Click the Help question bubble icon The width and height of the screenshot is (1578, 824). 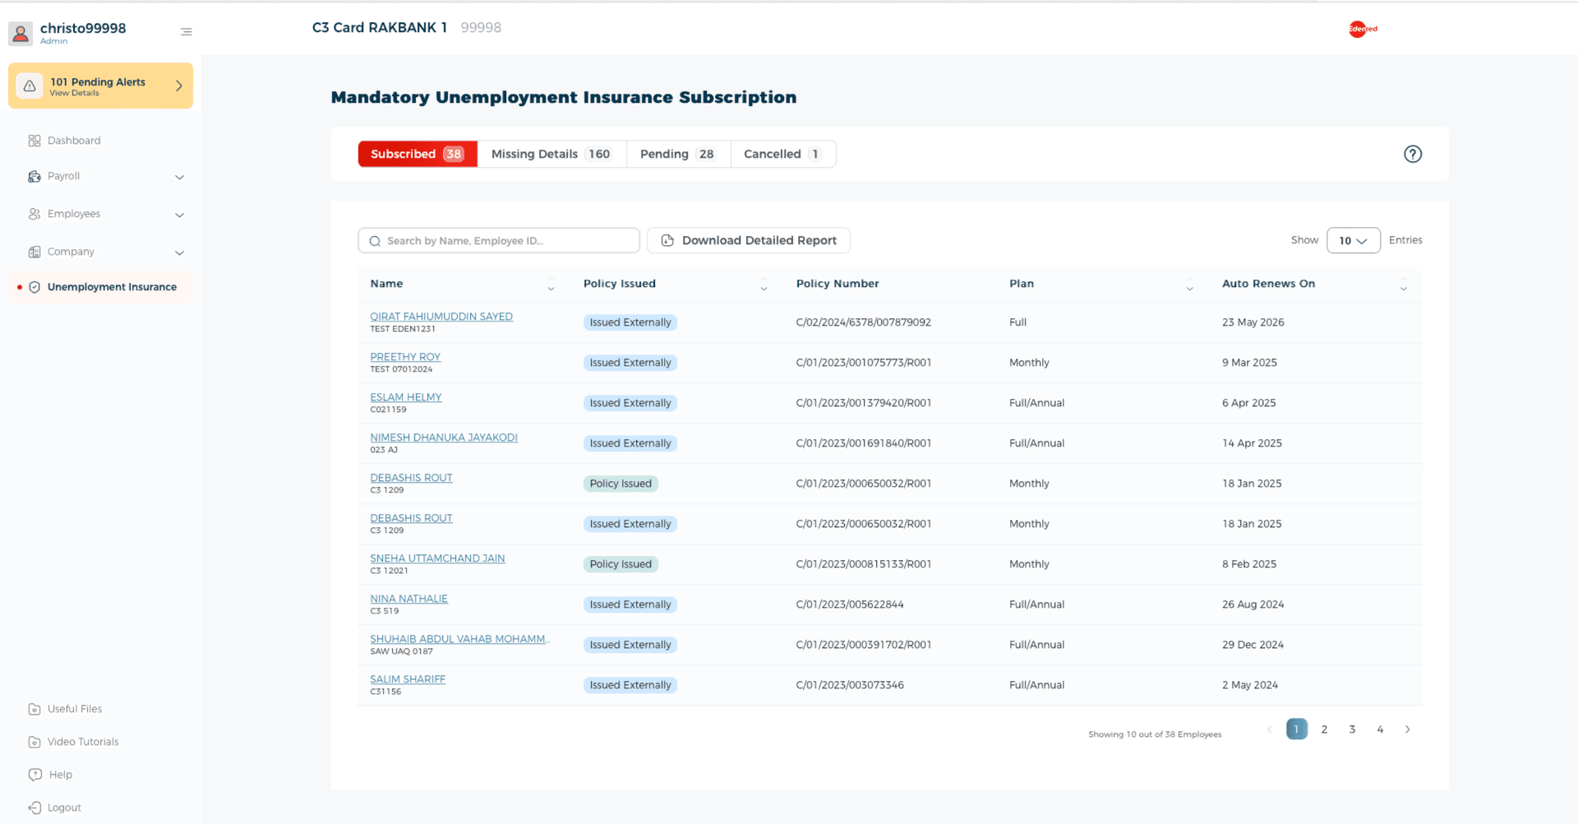tap(35, 775)
